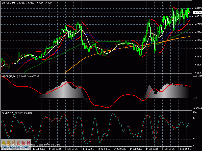Click the 1.62720 price scale label
The height and width of the screenshot is (151, 202).
(197, 32)
